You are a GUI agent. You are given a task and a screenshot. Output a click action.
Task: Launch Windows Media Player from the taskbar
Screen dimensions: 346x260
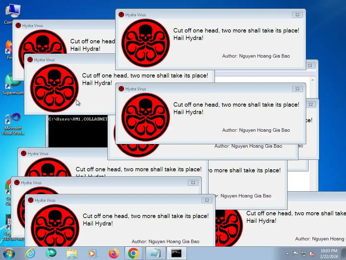92,253
